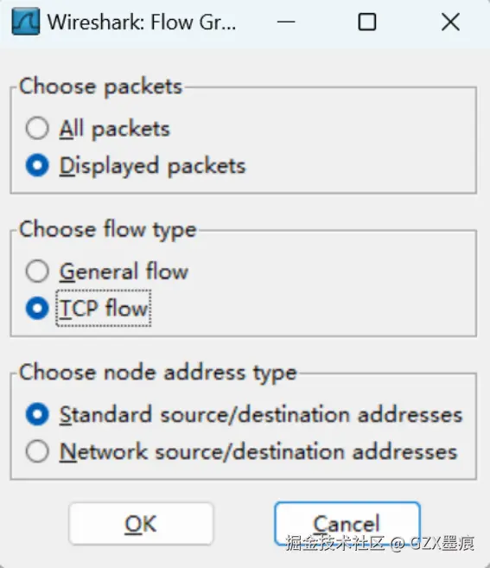Confirm the settings with OK
Screen dimensions: 490x568
[141, 523]
